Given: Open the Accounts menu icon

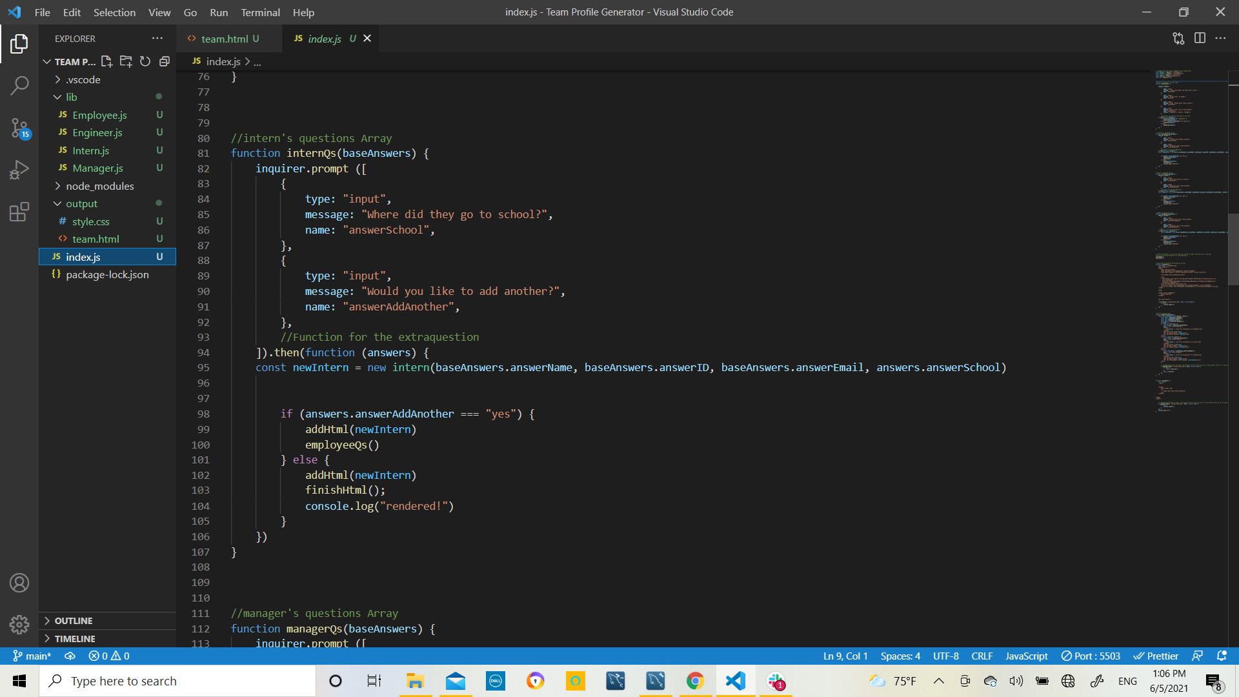Looking at the screenshot, I should 19,583.
